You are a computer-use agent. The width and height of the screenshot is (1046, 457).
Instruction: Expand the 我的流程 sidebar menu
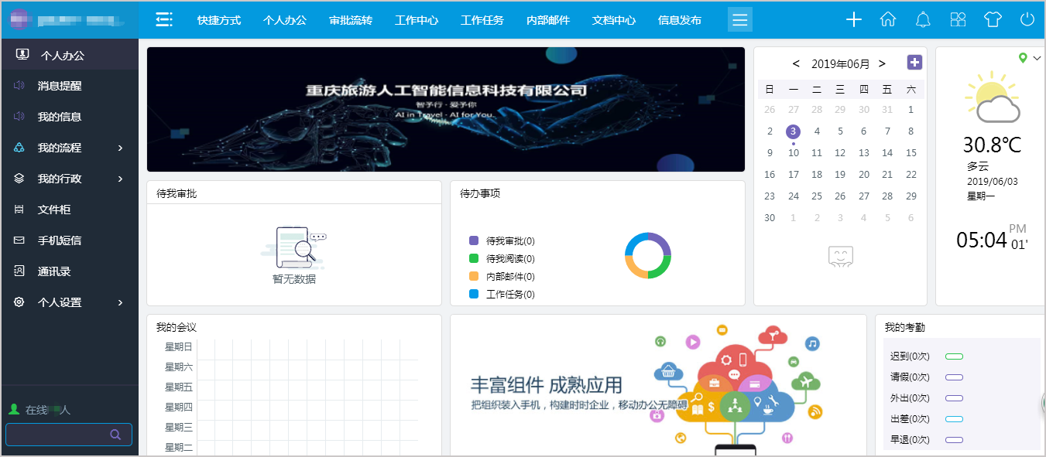pos(58,147)
